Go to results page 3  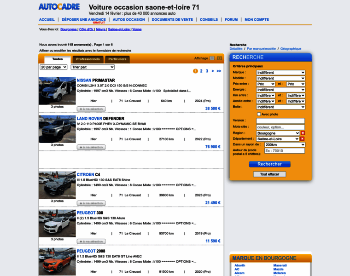pyautogui.click(x=207, y=71)
